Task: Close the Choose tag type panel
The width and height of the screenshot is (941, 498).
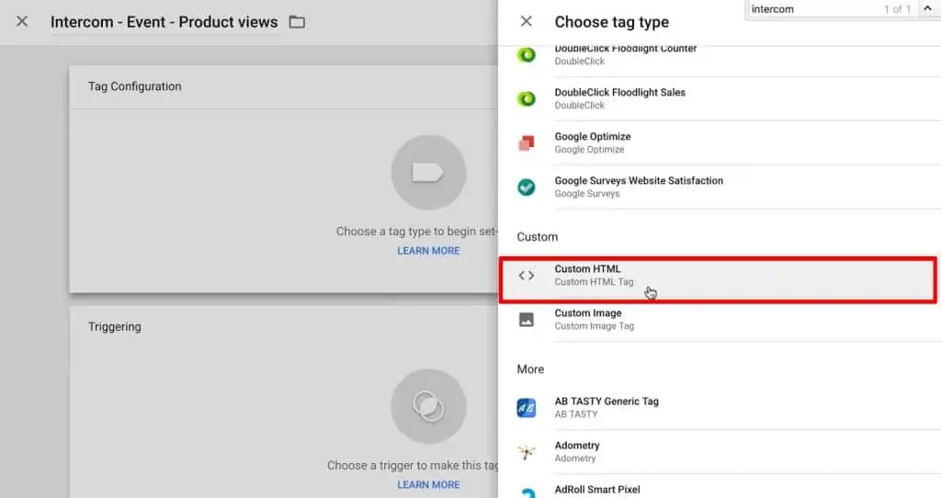Action: point(527,22)
